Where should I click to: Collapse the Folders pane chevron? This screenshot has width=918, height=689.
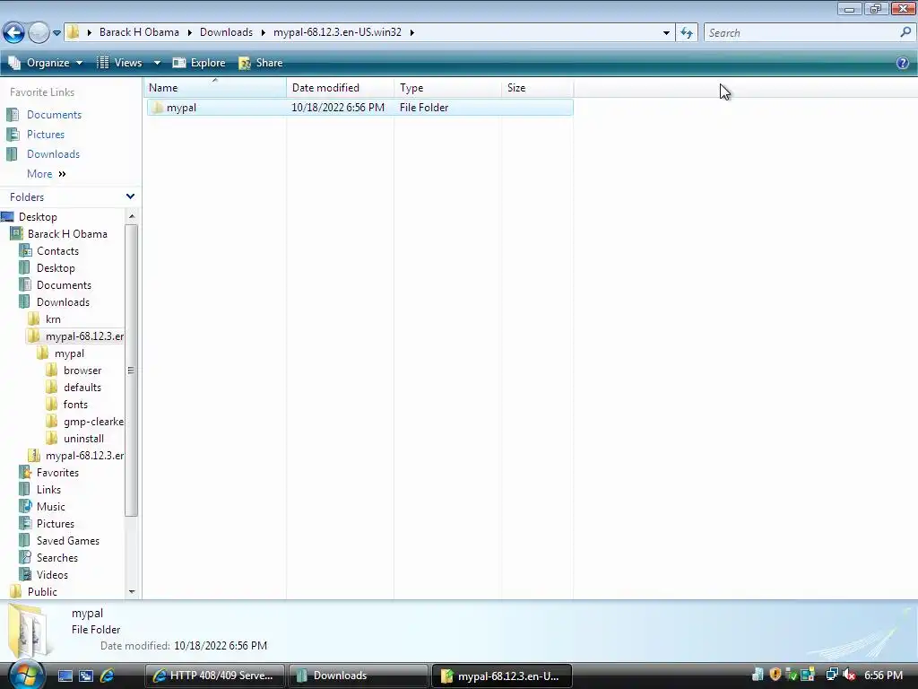(130, 196)
